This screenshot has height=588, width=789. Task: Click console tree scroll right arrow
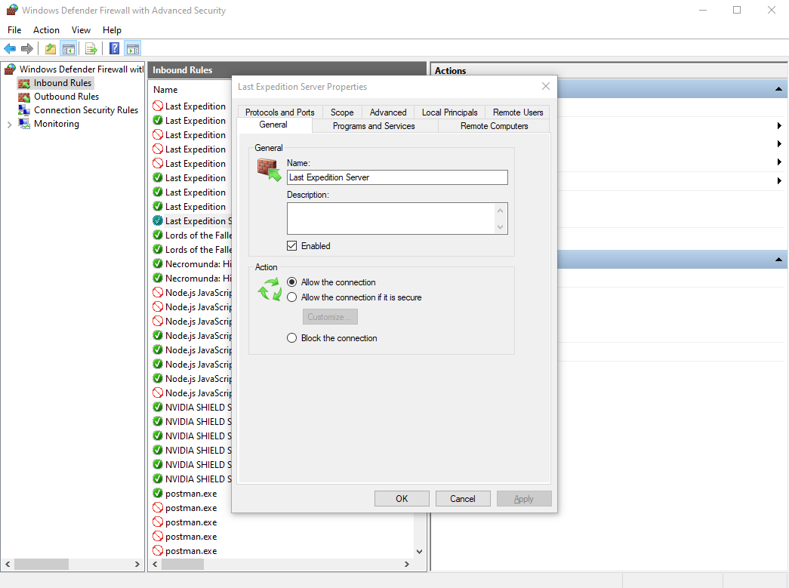click(137, 565)
